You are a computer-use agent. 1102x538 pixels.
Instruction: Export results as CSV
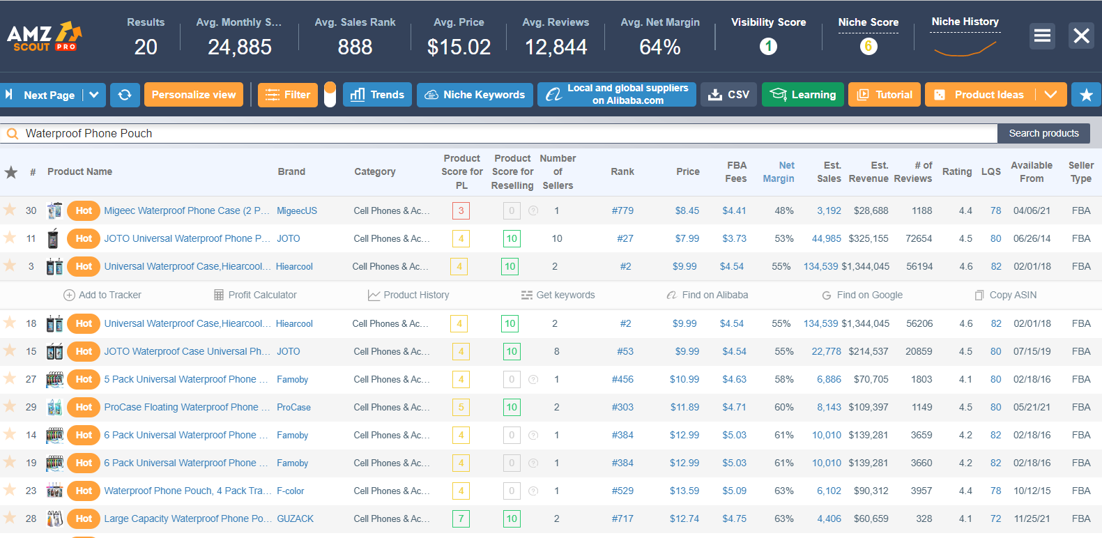[x=729, y=95]
